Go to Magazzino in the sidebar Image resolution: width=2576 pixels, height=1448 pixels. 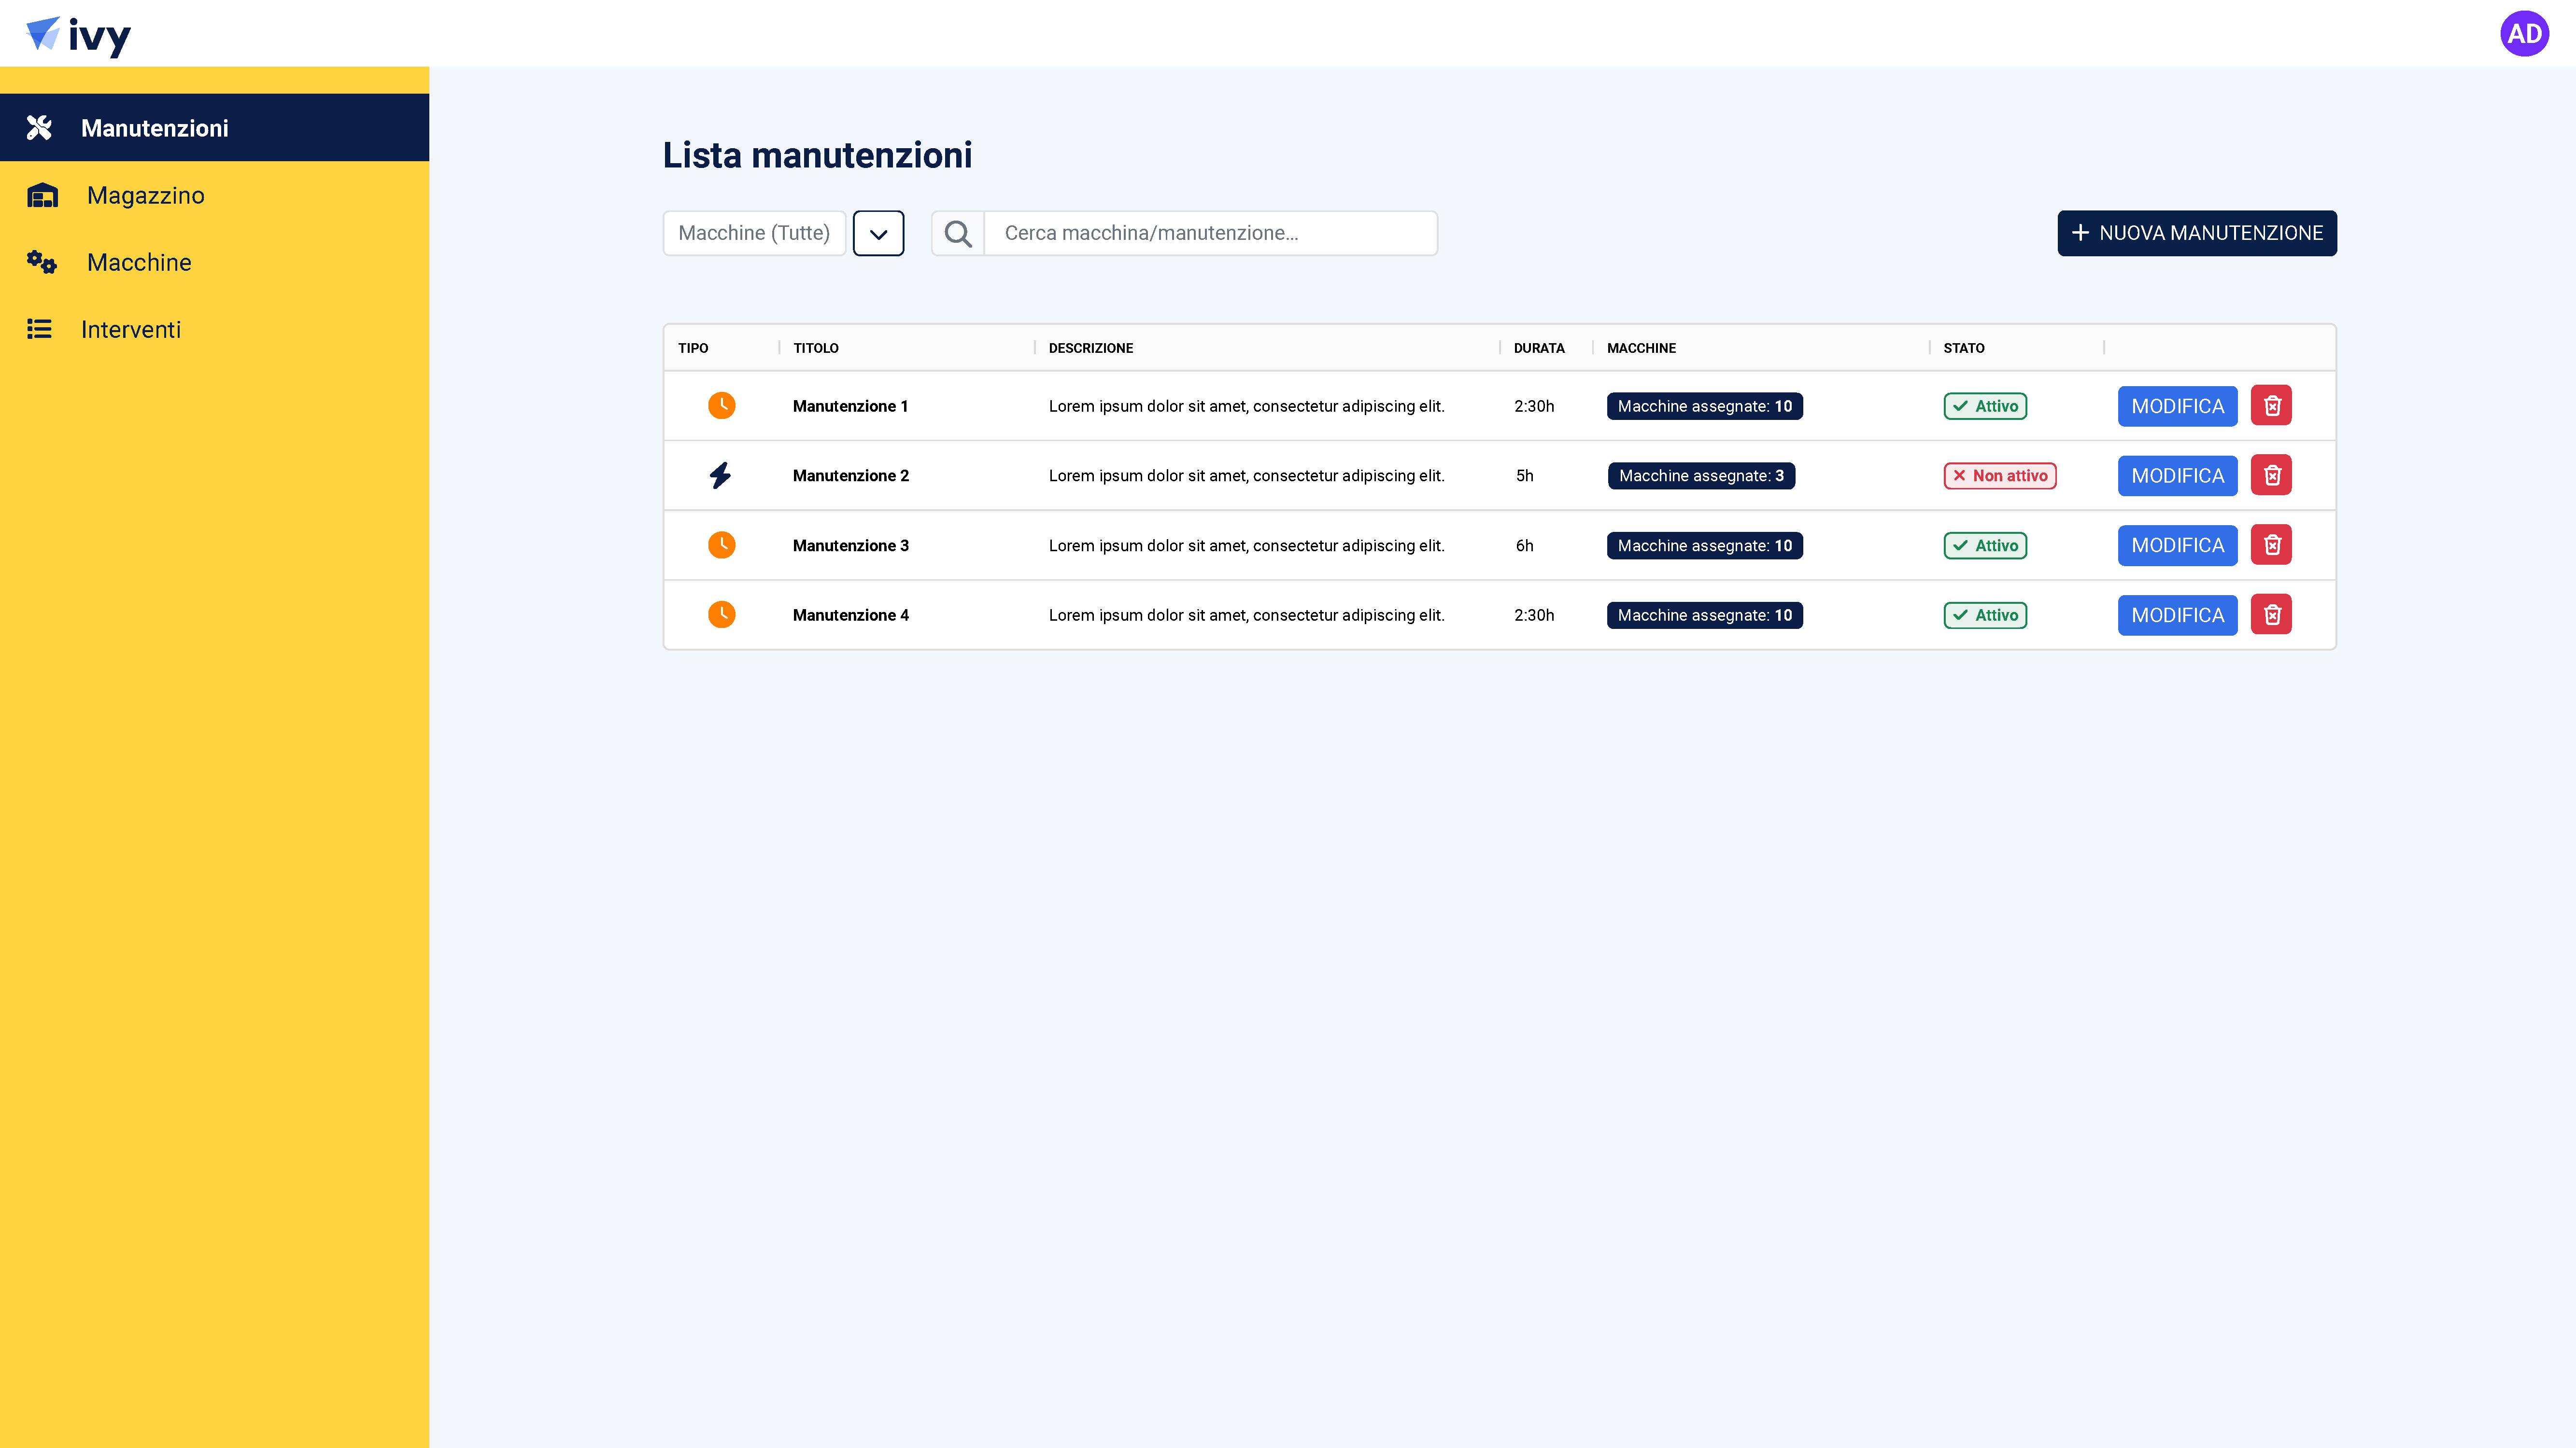click(x=214, y=195)
